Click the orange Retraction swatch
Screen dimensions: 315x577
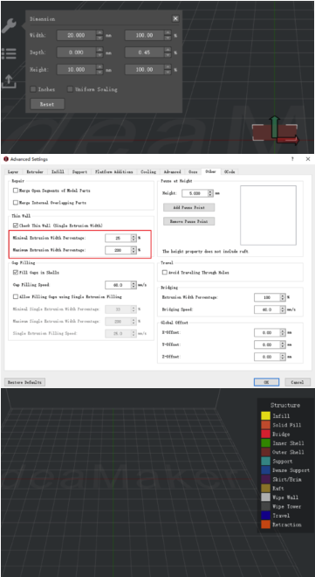pos(265,525)
